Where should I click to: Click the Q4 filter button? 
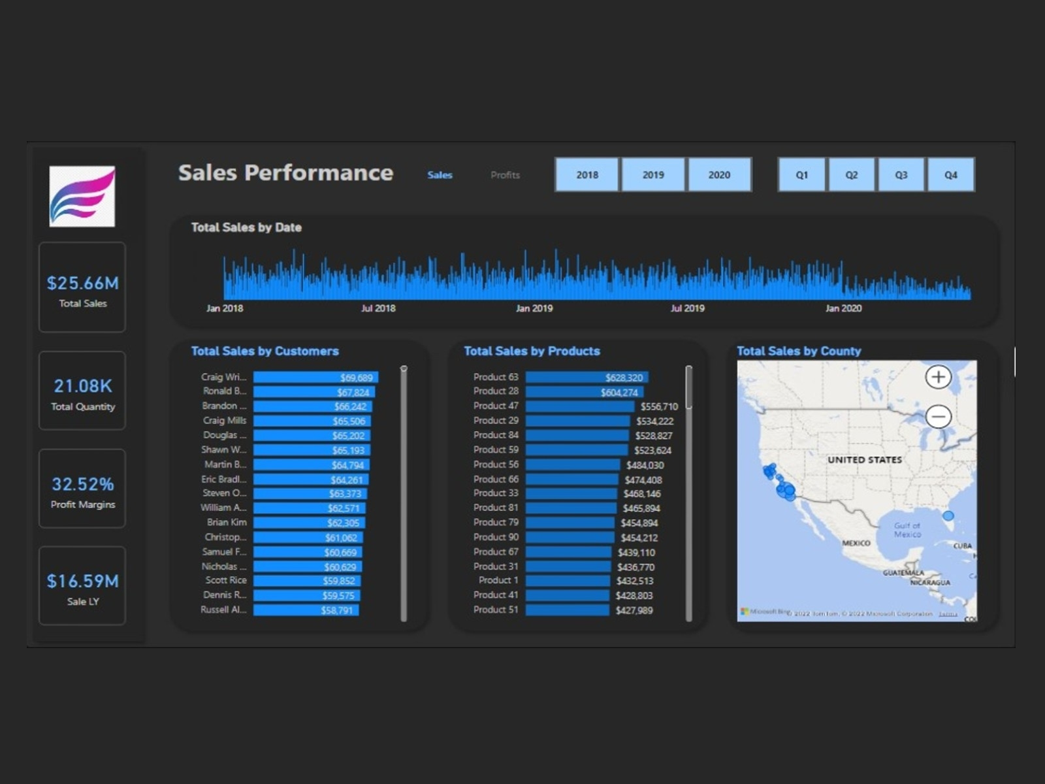[951, 174]
